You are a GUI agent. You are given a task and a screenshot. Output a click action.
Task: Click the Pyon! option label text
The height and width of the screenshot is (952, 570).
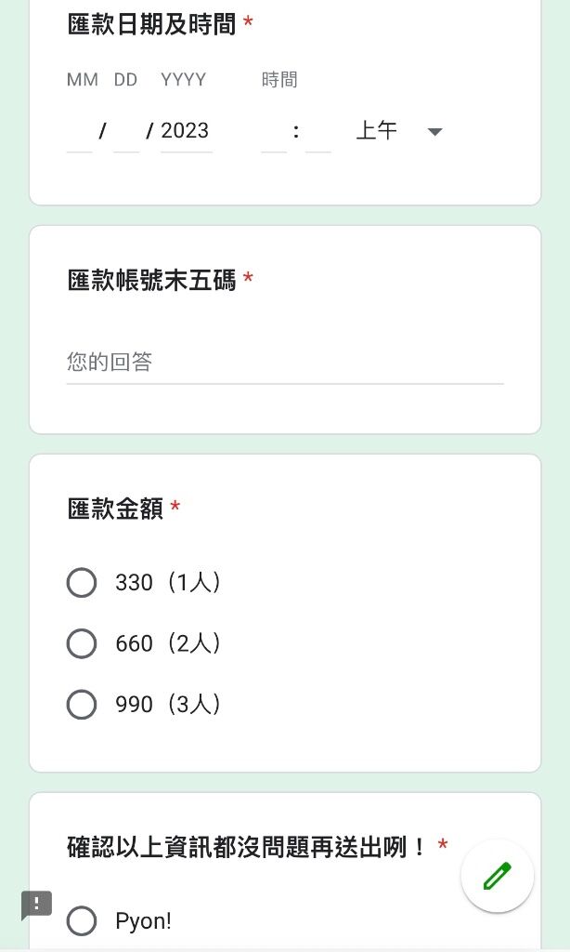144,921
